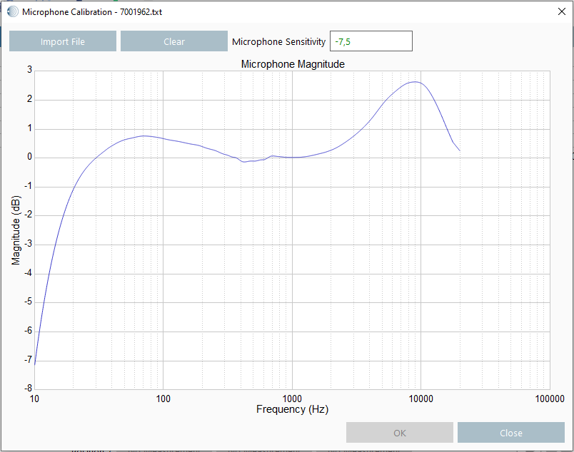Click the application icon in the title bar
Screen dimensions: 574x452
13,12
